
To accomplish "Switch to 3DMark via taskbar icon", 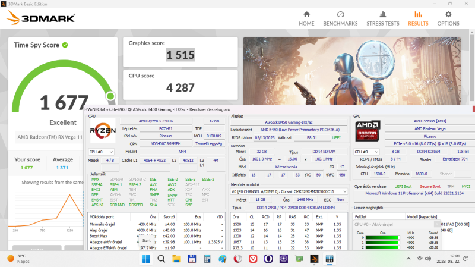I will tap(314, 259).
